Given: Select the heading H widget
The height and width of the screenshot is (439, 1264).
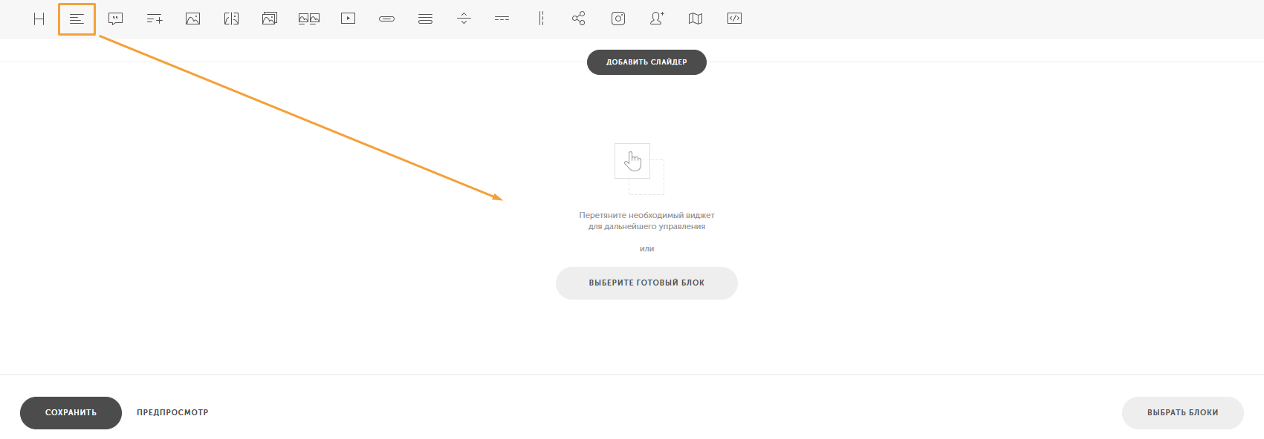Looking at the screenshot, I should (x=39, y=19).
